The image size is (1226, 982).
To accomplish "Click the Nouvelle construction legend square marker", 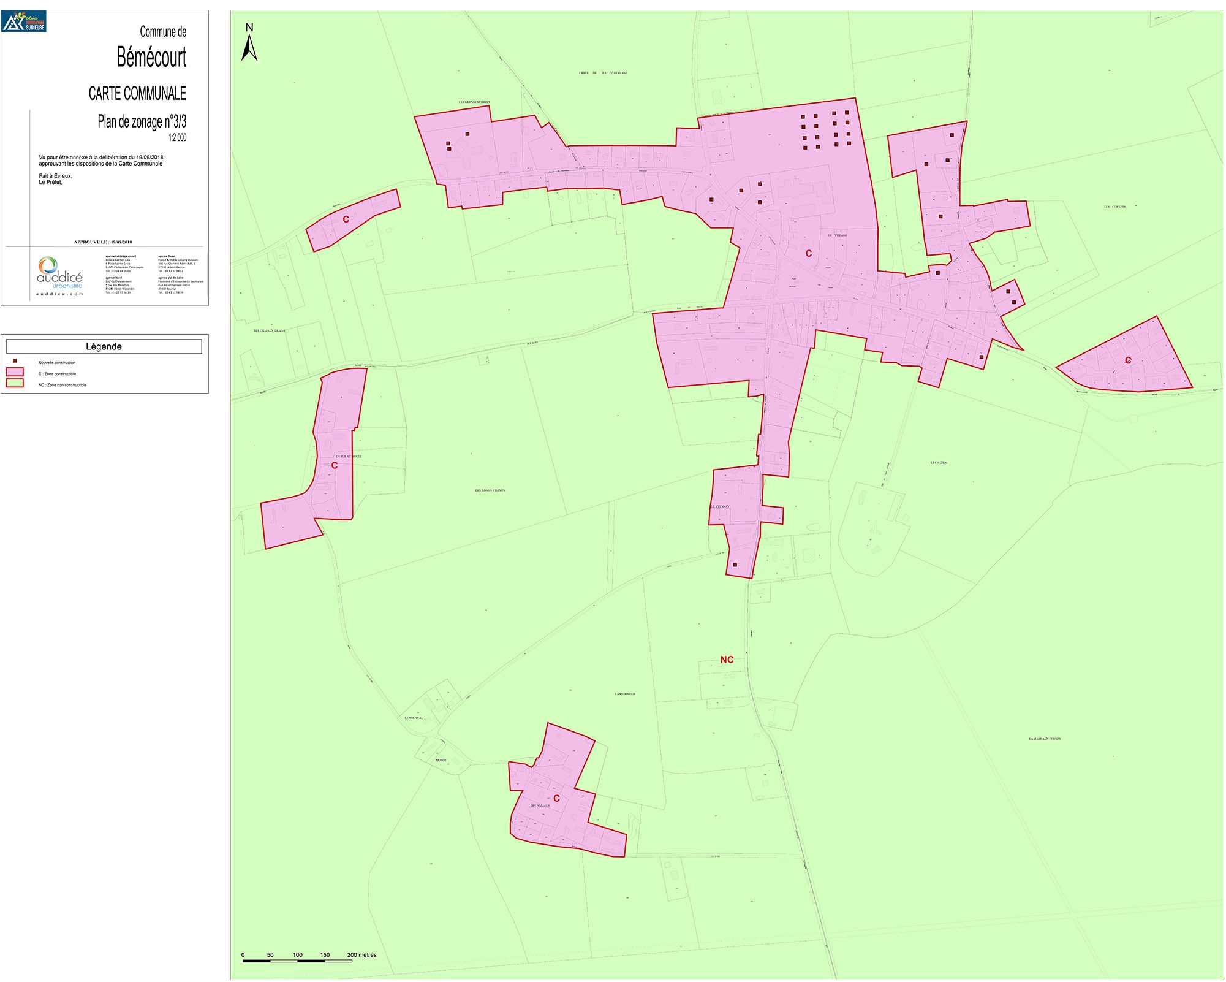I will coord(15,361).
